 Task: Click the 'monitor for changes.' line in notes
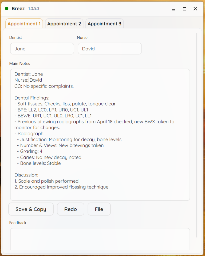[x=37, y=127]
